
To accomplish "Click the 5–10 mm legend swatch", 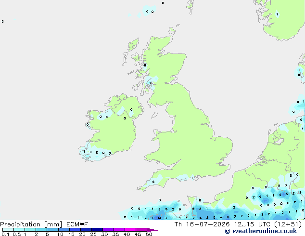I will tap(52, 230).
